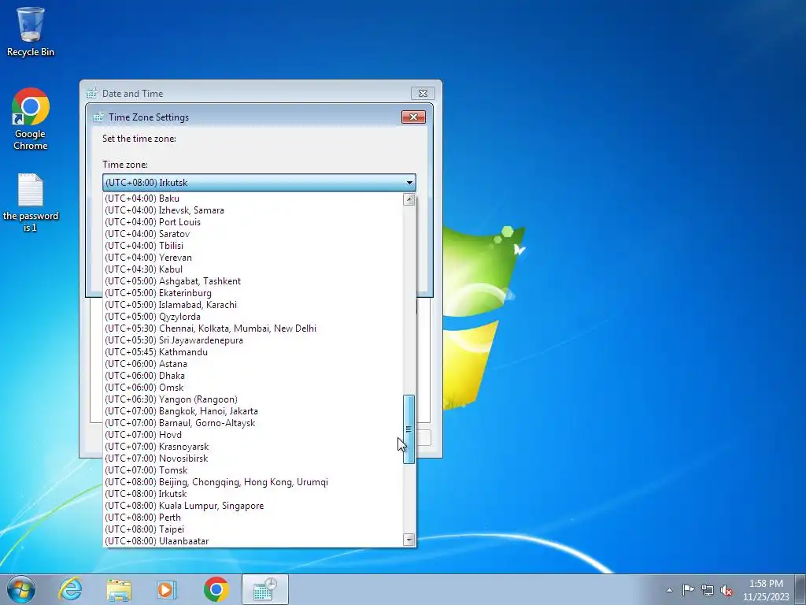Choose (UTC+05:00) Ekaterinburg
Screen dimensions: 806x605
point(253,293)
